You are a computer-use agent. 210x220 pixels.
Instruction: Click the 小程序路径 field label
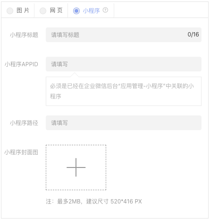coord(24,123)
